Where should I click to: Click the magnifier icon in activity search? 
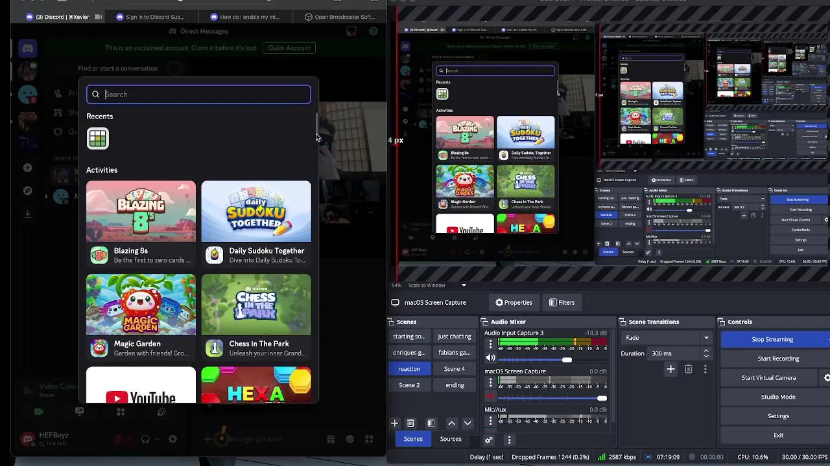pyautogui.click(x=96, y=94)
